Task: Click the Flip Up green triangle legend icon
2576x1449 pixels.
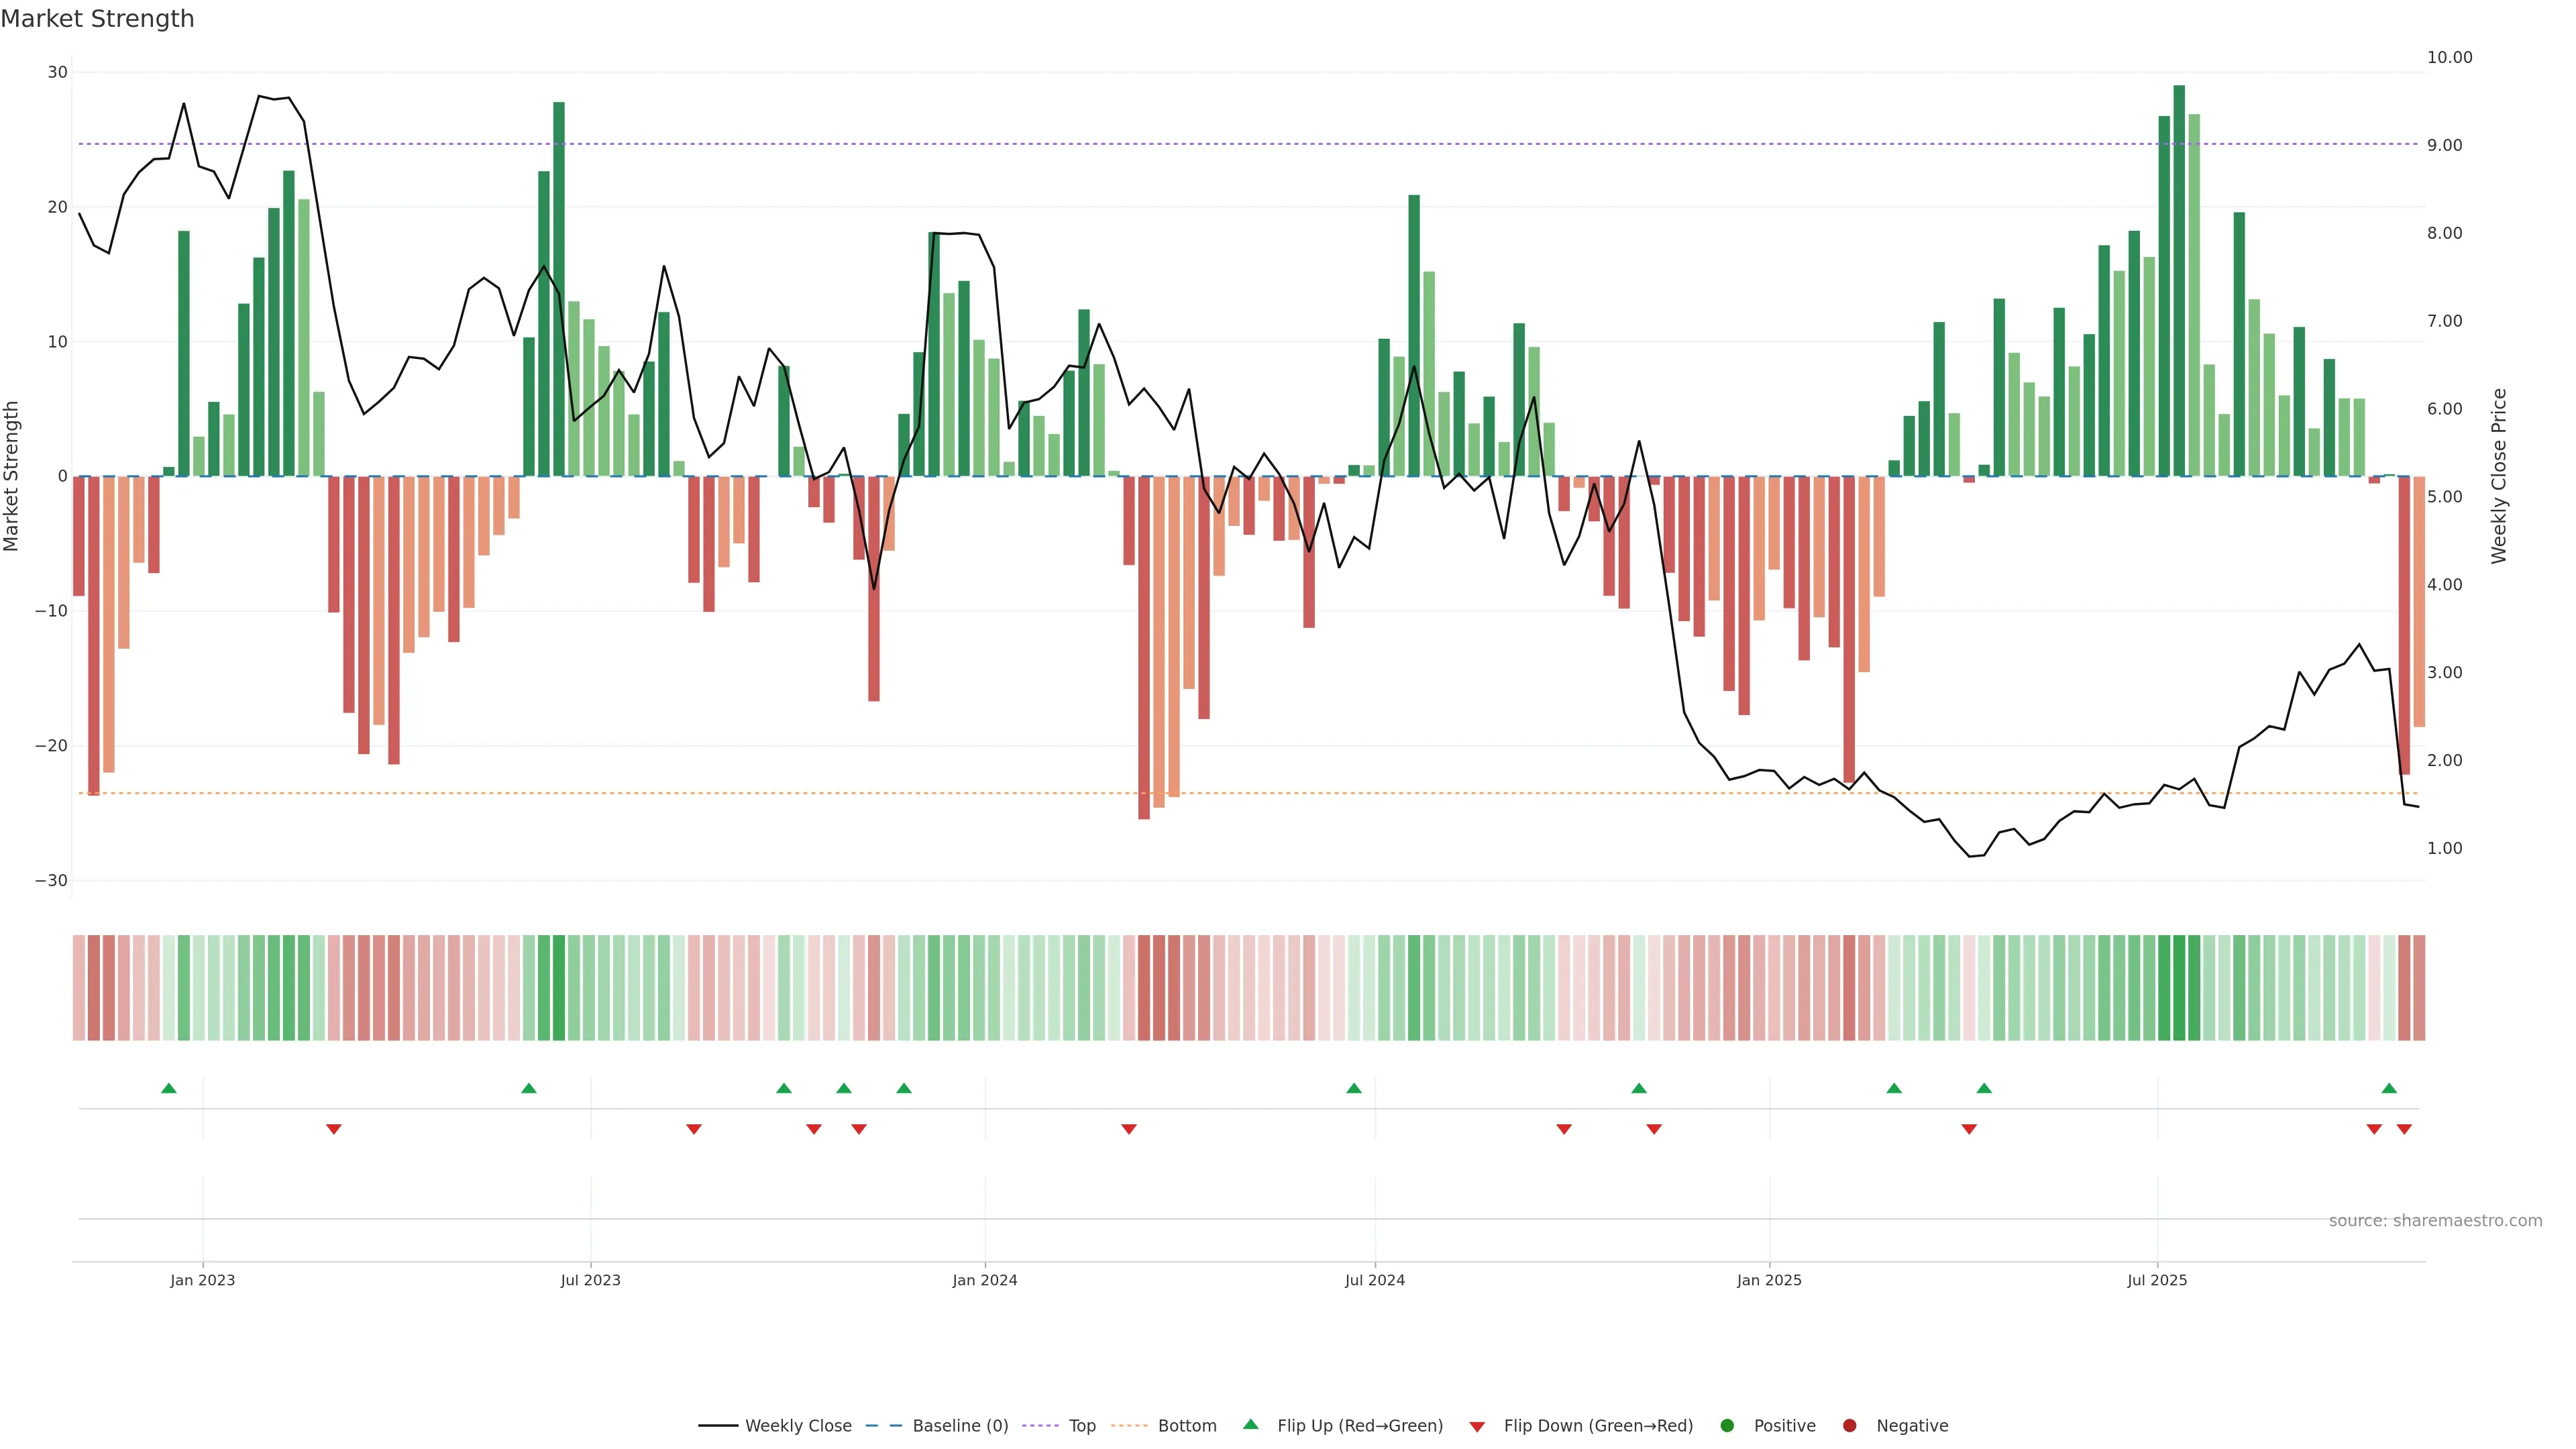Action: click(1250, 1425)
